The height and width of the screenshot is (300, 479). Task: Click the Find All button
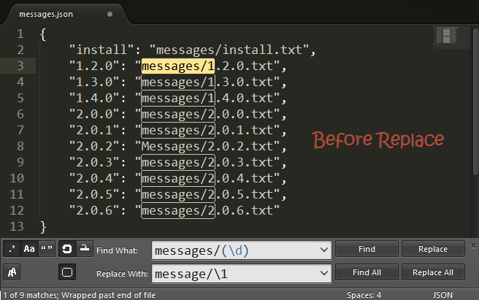point(367,272)
